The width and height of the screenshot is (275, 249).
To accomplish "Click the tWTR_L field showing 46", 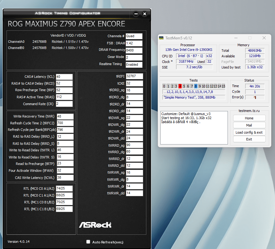I will pos(65,150).
